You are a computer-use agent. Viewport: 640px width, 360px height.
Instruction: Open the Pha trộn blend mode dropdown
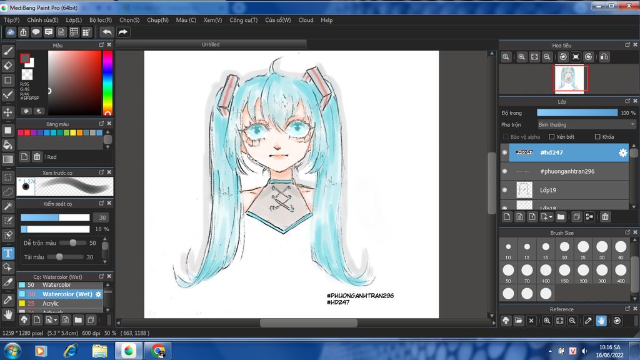click(586, 124)
